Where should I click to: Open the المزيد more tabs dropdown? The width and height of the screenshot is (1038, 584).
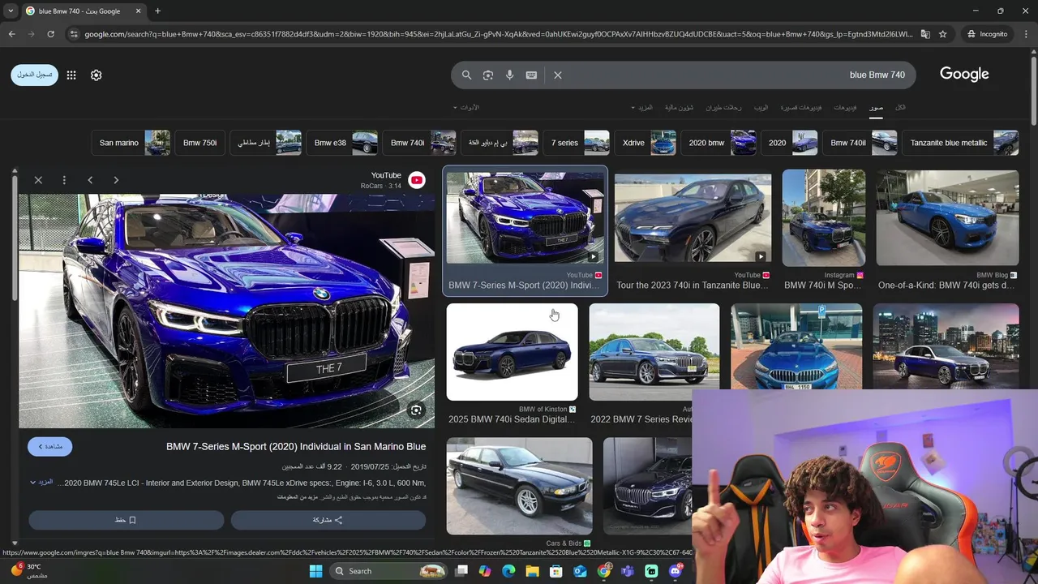(641, 107)
